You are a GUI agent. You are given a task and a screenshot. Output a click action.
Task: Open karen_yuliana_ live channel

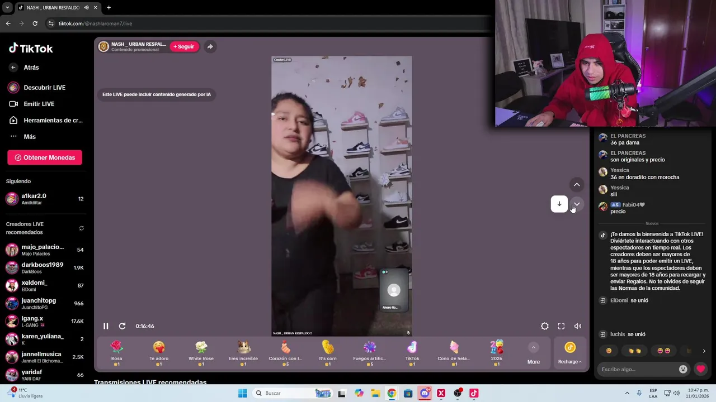click(x=45, y=339)
